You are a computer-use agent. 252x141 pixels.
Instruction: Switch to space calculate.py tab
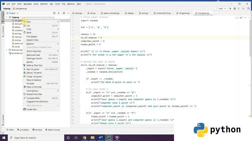(111, 13)
